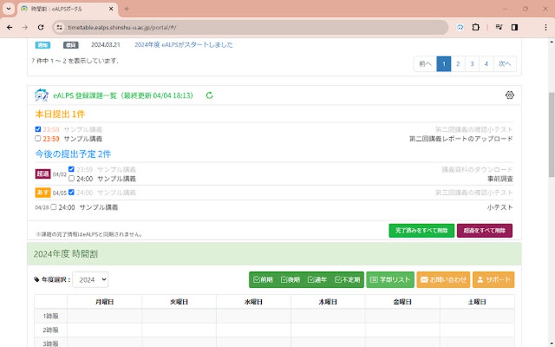Toggle the 通年 term filter
This screenshot has height=347, width=555.
(317, 280)
